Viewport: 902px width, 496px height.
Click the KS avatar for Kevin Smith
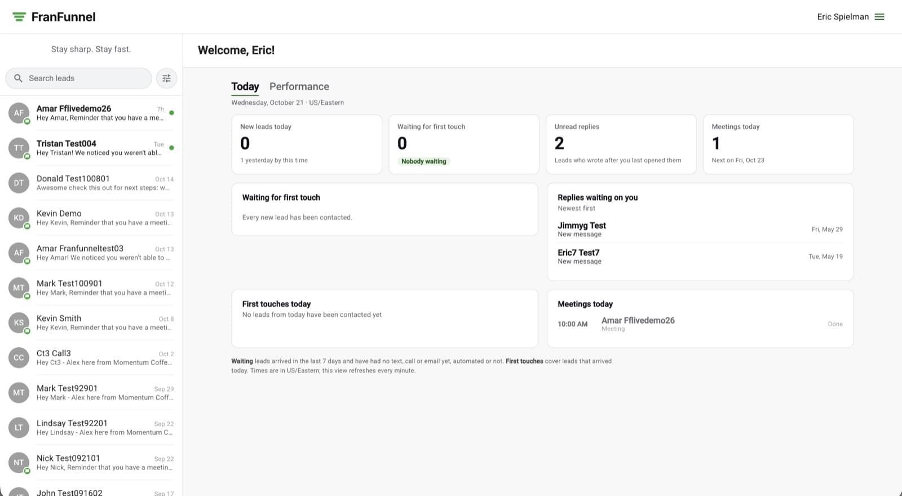point(19,322)
